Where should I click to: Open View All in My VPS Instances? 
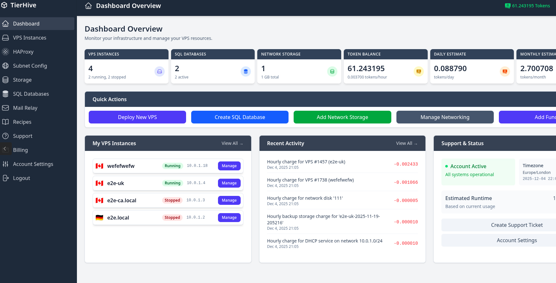[232, 144]
